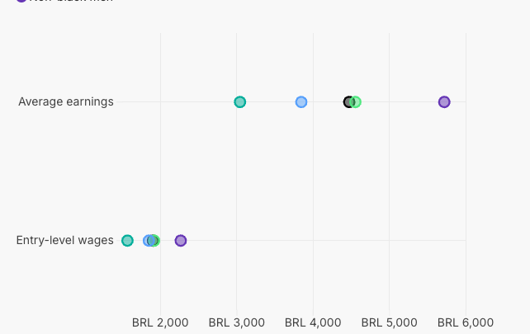
Task: Click the BRL 2,000 axis label
Action: (x=160, y=322)
